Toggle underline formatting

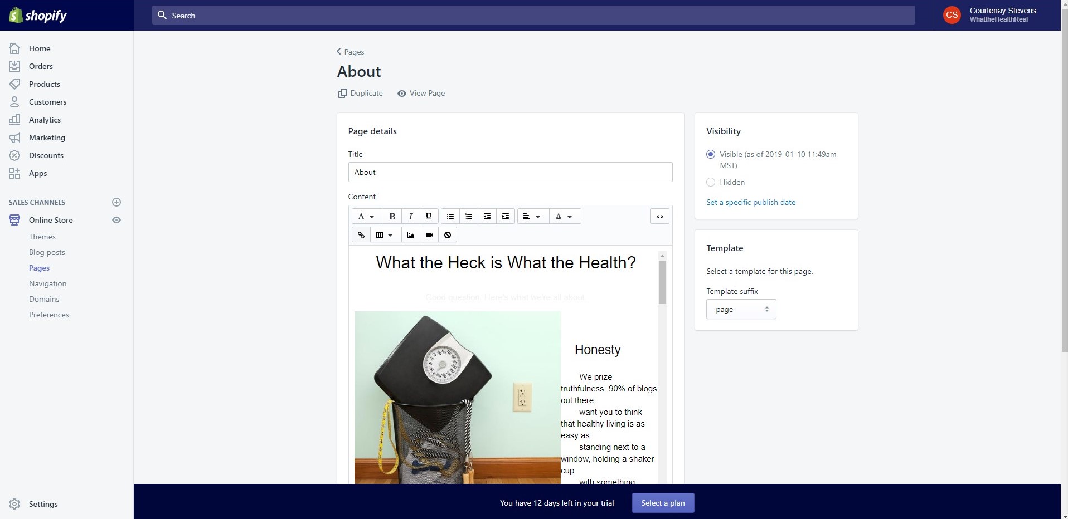pyautogui.click(x=428, y=216)
